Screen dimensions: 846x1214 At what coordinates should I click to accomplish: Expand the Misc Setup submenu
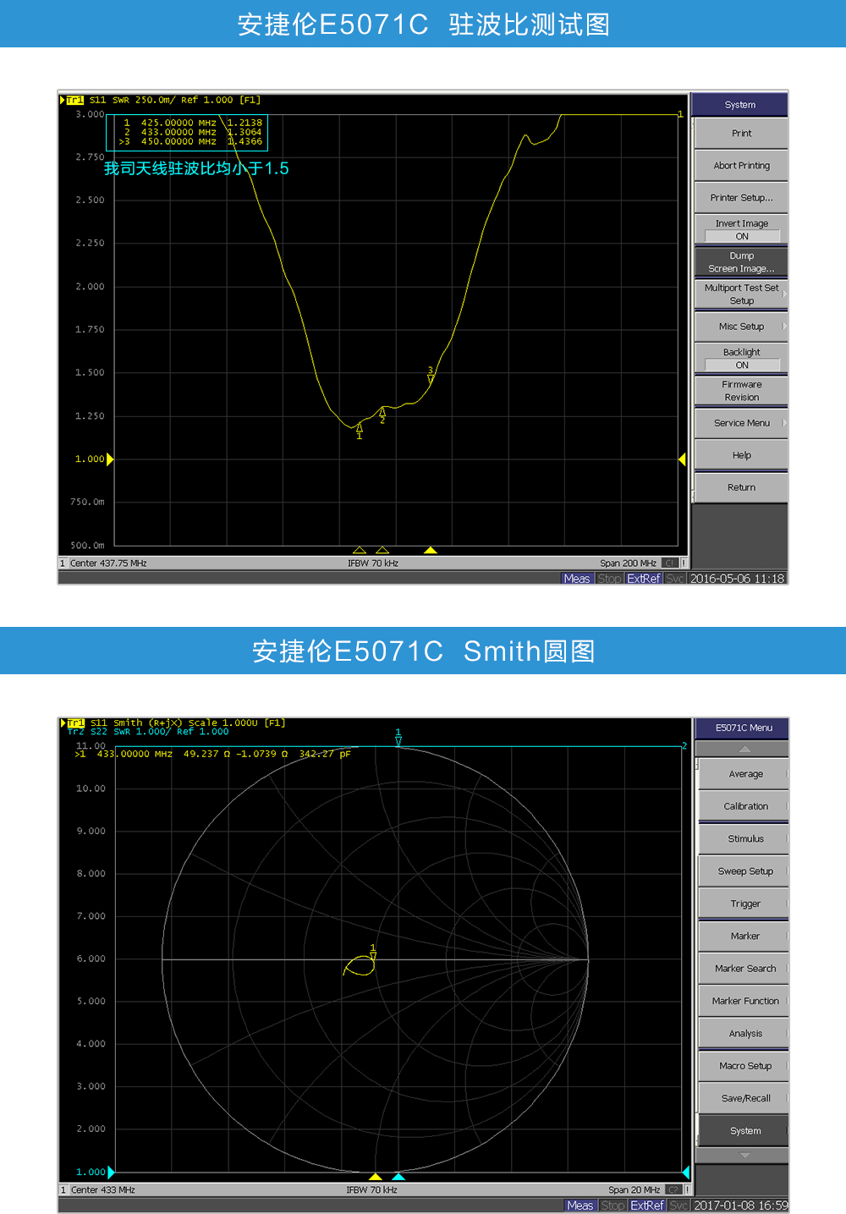[x=740, y=327]
